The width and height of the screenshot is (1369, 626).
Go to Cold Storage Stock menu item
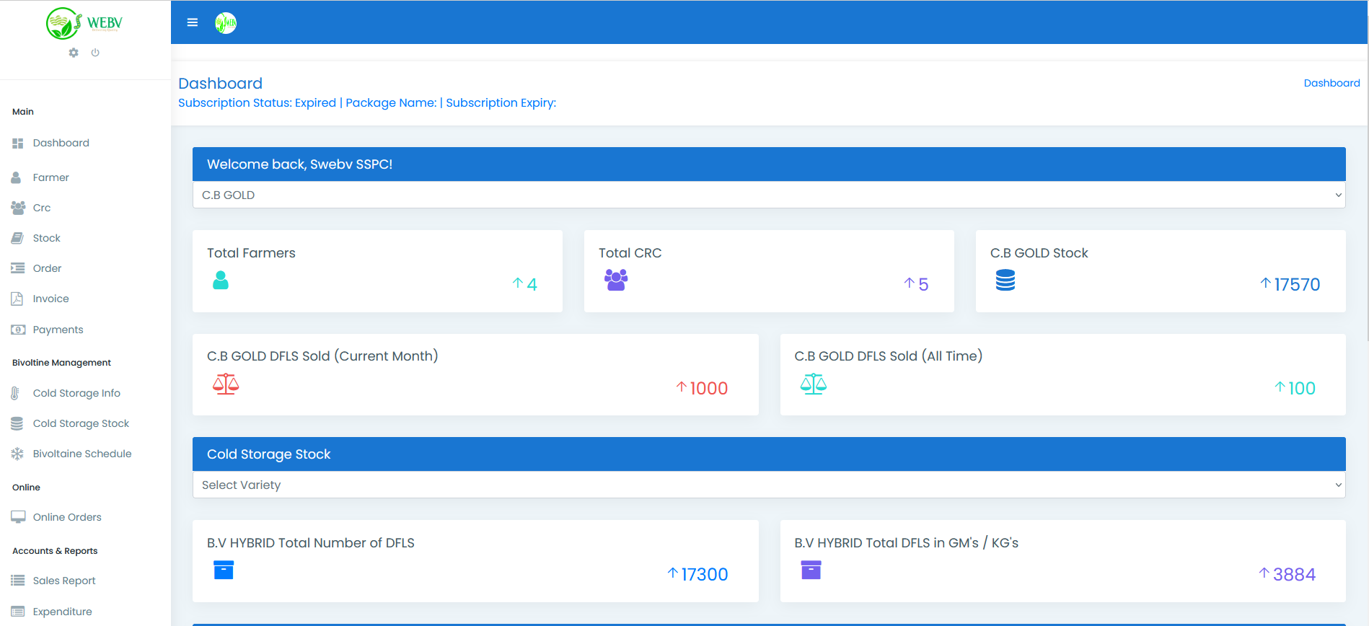(81, 423)
